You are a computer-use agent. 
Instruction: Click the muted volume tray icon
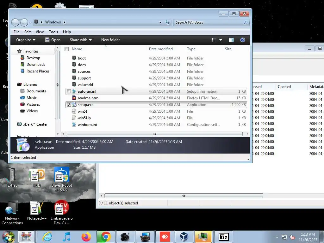pos(292,237)
